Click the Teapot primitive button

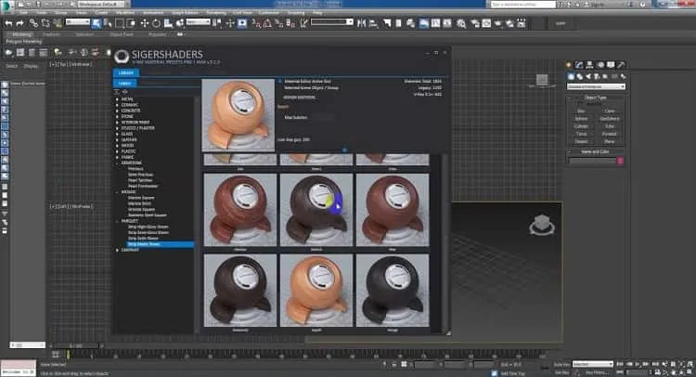coord(581,141)
